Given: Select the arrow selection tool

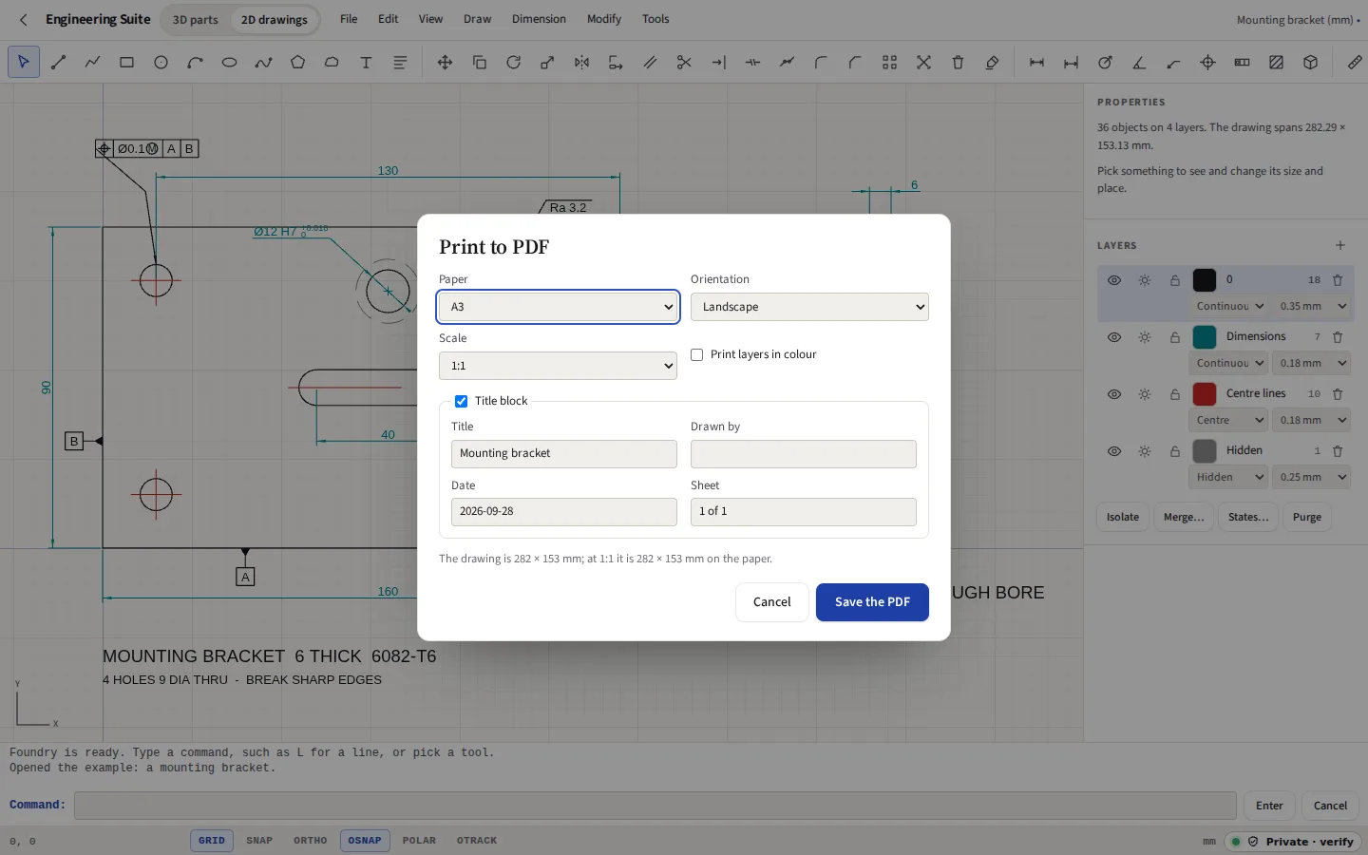Looking at the screenshot, I should pos(24,63).
